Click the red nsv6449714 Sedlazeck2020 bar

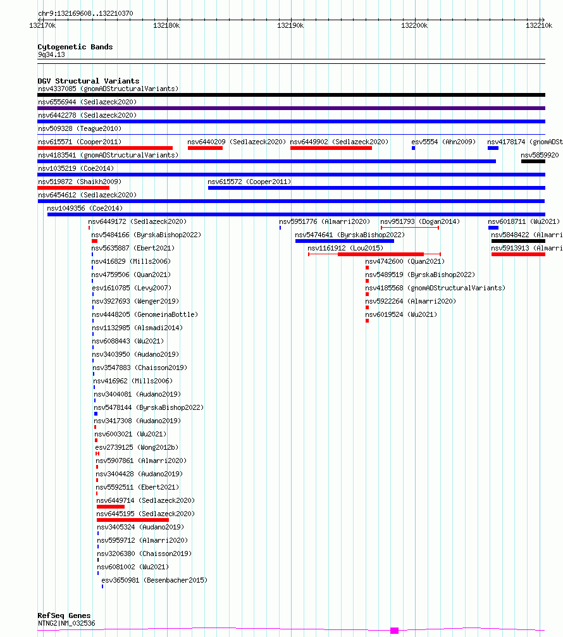[111, 506]
